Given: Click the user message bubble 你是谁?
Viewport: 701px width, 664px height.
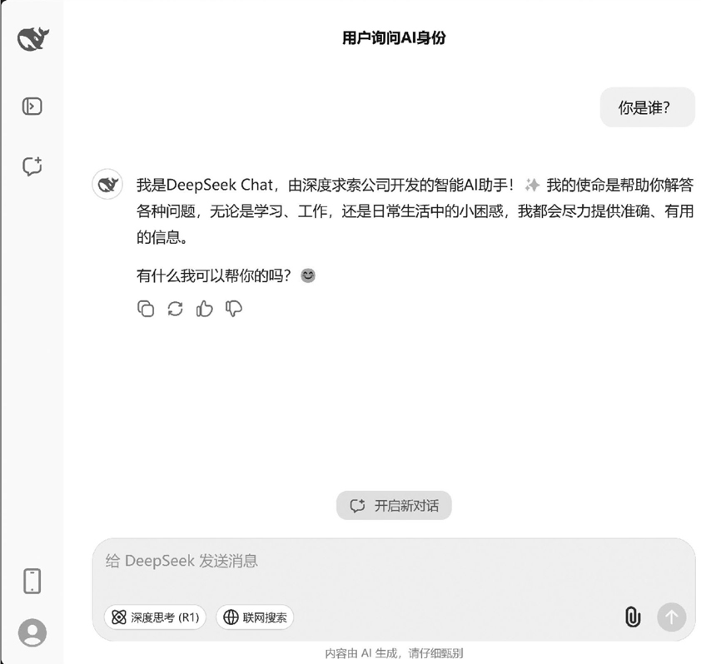Looking at the screenshot, I should point(648,107).
